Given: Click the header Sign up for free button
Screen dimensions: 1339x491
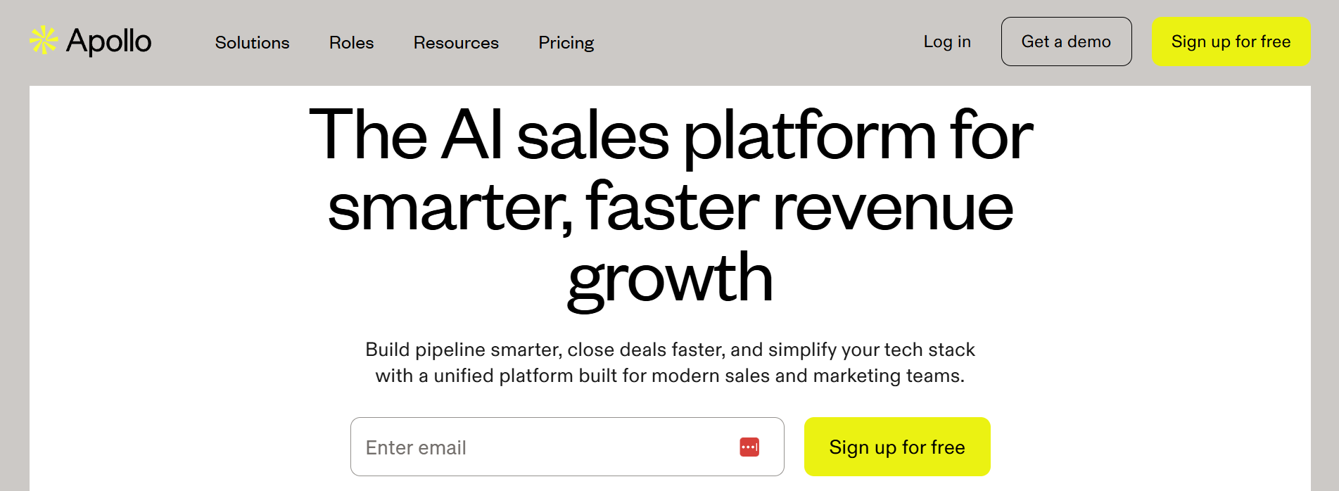Looking at the screenshot, I should (1231, 42).
